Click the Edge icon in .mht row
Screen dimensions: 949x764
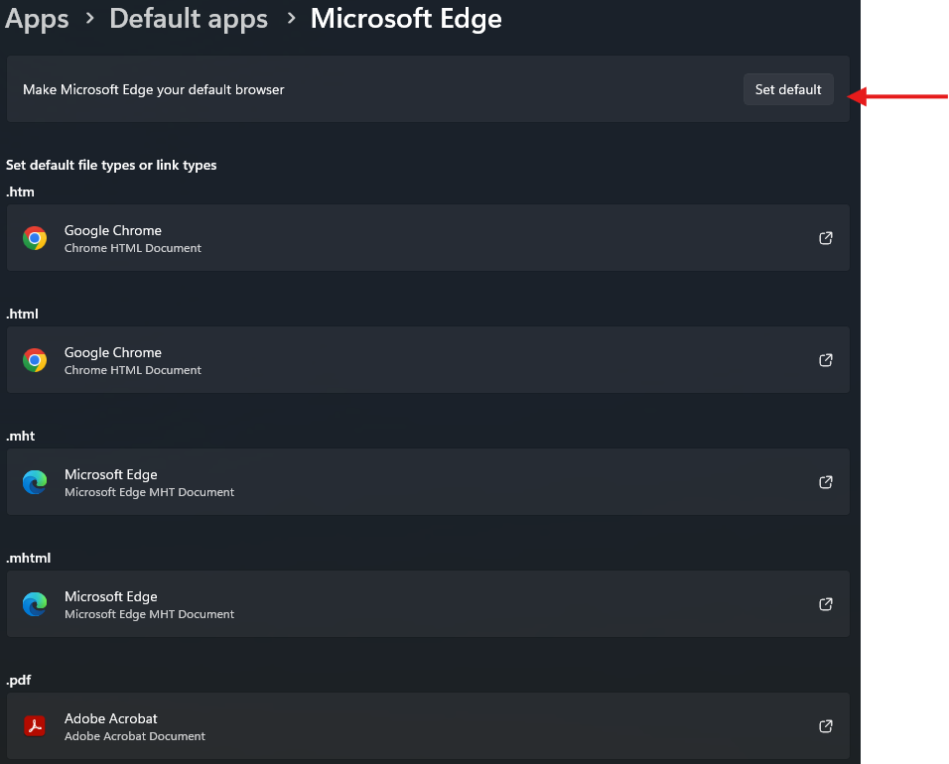(35, 482)
